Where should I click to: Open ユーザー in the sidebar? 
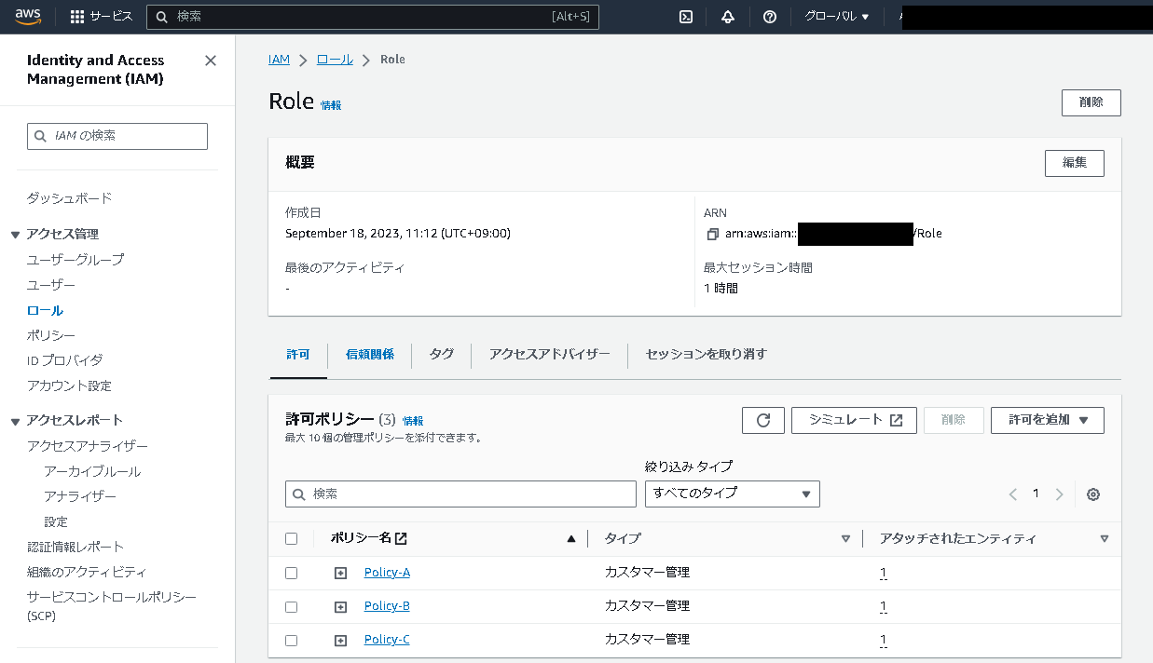51,285
